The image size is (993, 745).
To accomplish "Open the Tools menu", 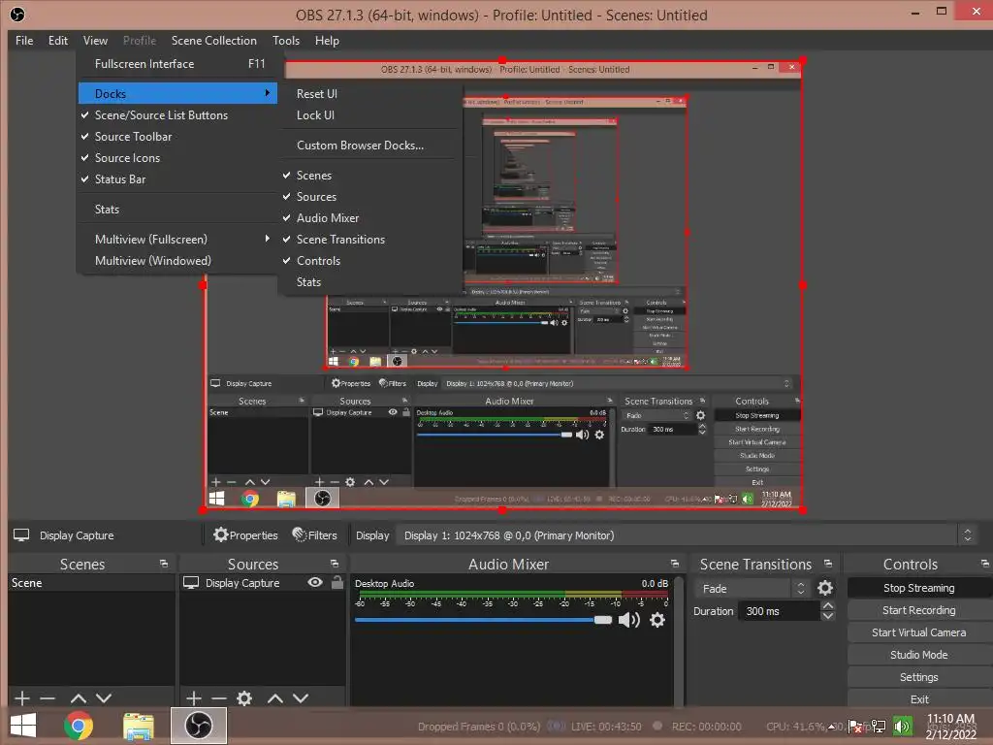I will (286, 41).
